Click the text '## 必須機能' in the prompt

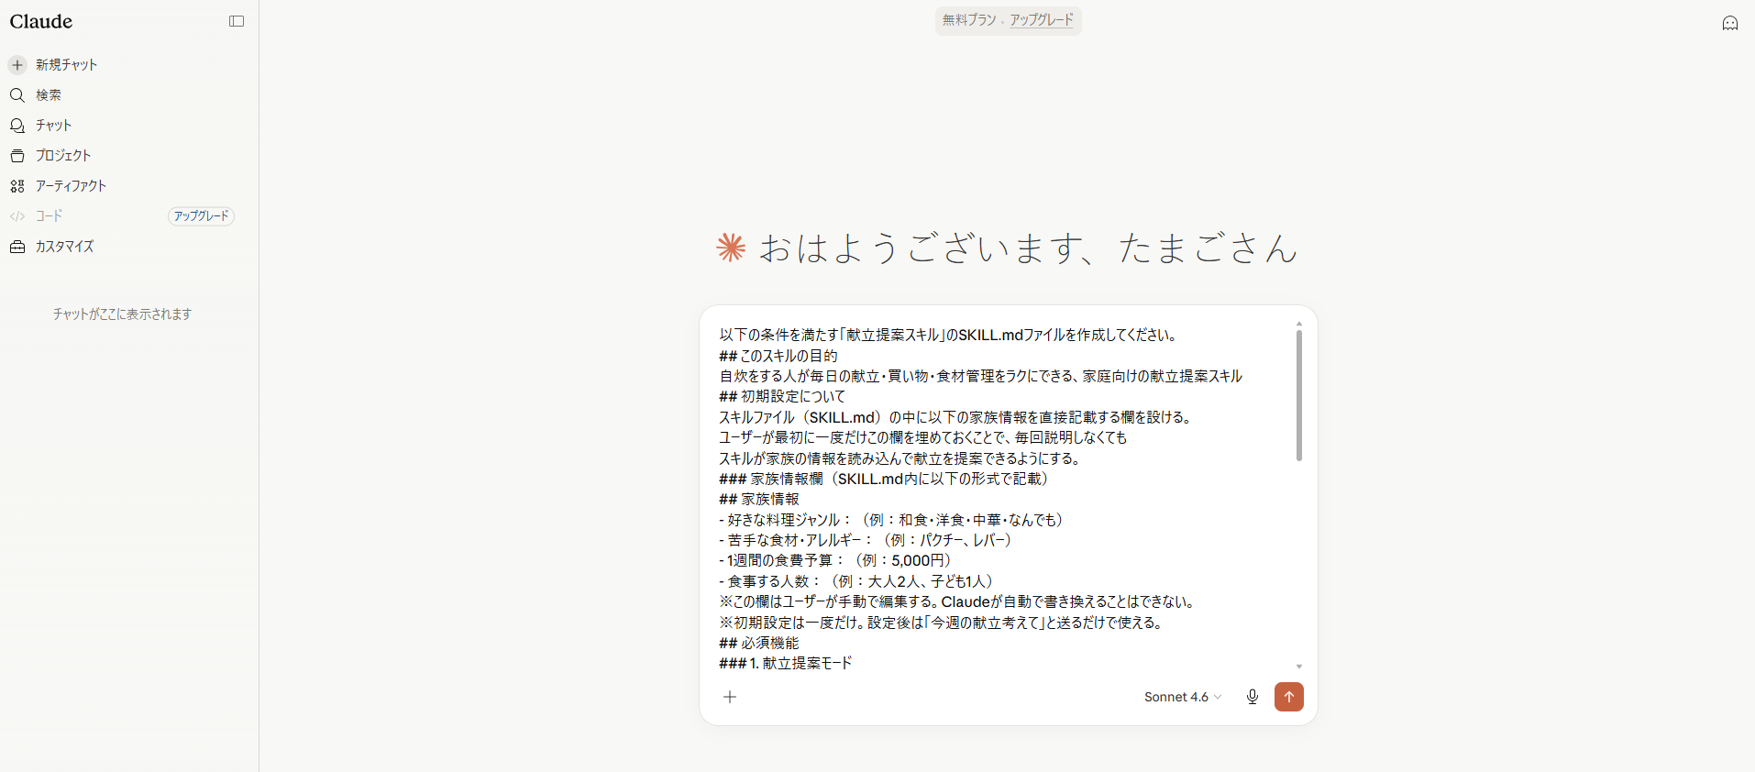pos(759,643)
